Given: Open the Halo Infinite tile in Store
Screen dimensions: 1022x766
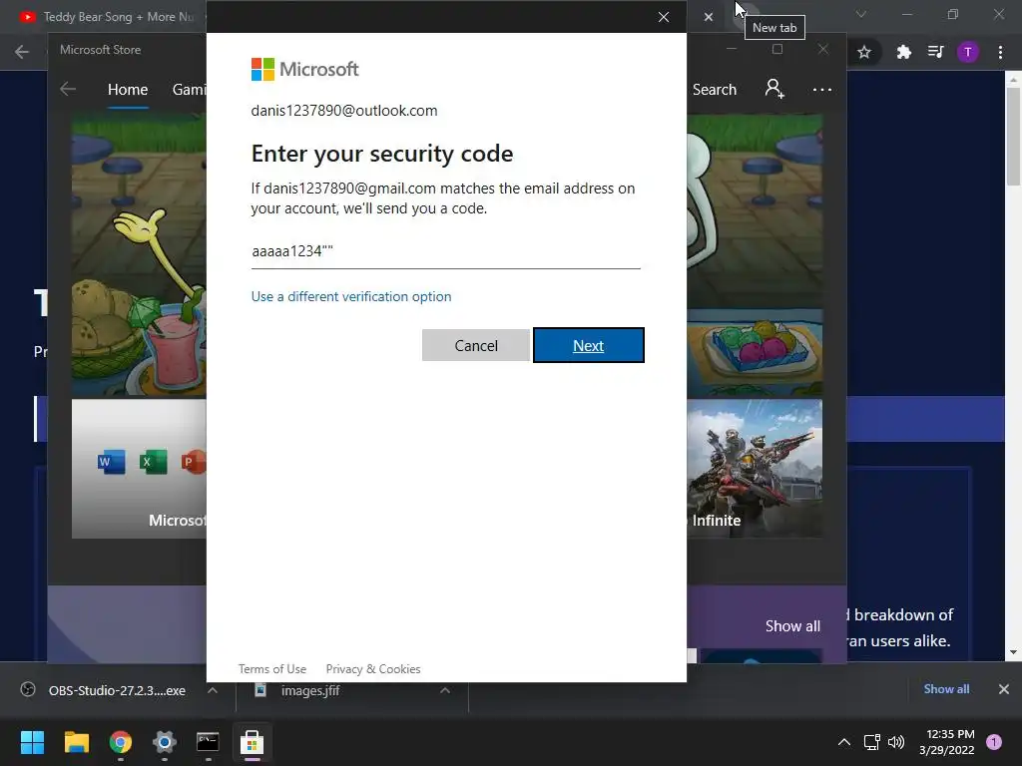Looking at the screenshot, I should coord(755,469).
